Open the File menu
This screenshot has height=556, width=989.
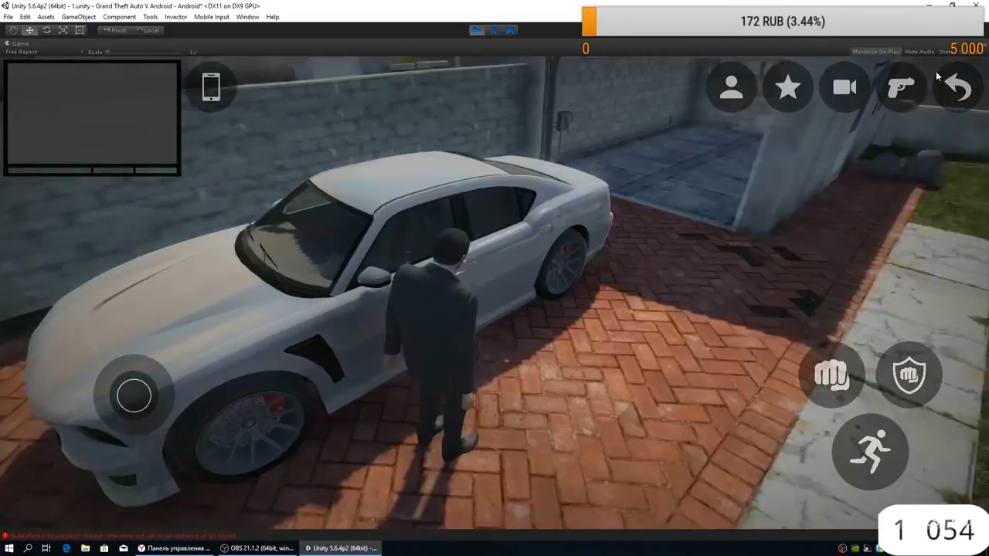pyautogui.click(x=8, y=17)
